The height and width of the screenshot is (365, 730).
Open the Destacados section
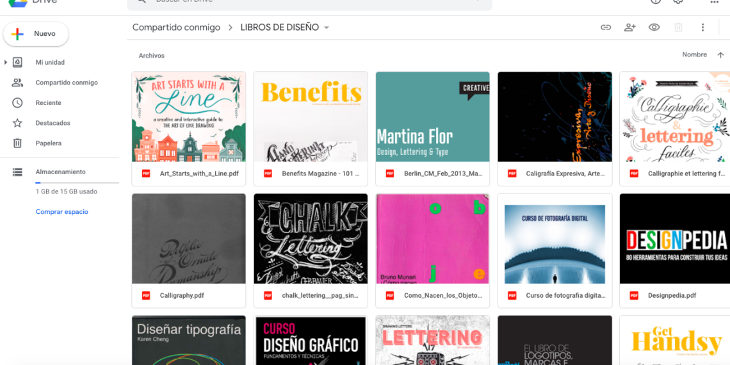[53, 124]
